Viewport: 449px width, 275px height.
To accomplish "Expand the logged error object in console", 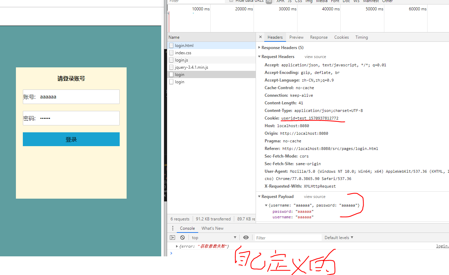I will coord(177,246).
